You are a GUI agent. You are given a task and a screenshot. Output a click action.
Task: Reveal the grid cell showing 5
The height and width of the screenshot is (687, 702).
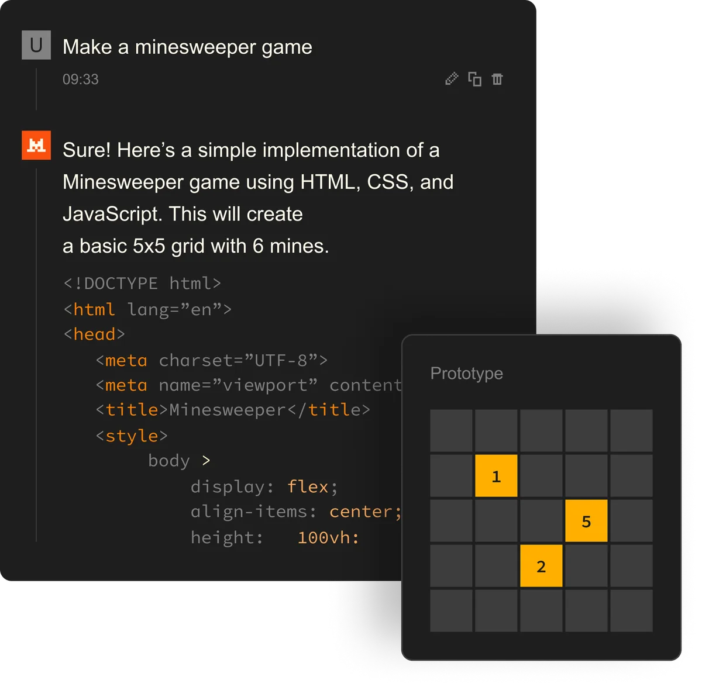tap(586, 520)
